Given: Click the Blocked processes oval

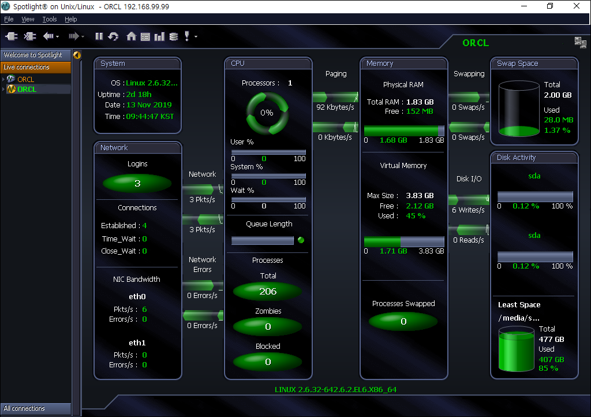Looking at the screenshot, I should [268, 362].
